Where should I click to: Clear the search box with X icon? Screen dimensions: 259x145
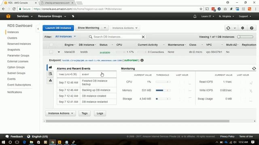pyautogui.click(x=143, y=37)
